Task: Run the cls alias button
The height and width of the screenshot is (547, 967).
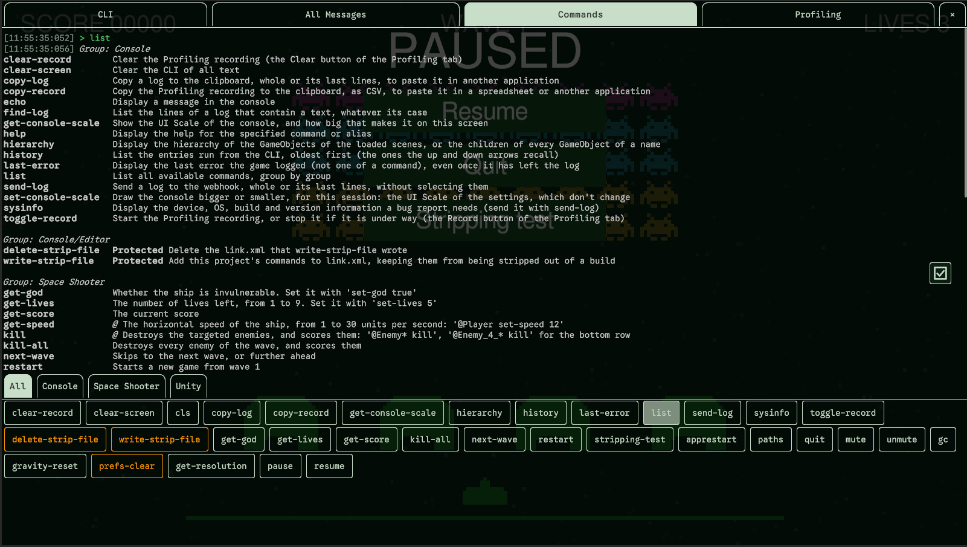Action: coord(183,413)
